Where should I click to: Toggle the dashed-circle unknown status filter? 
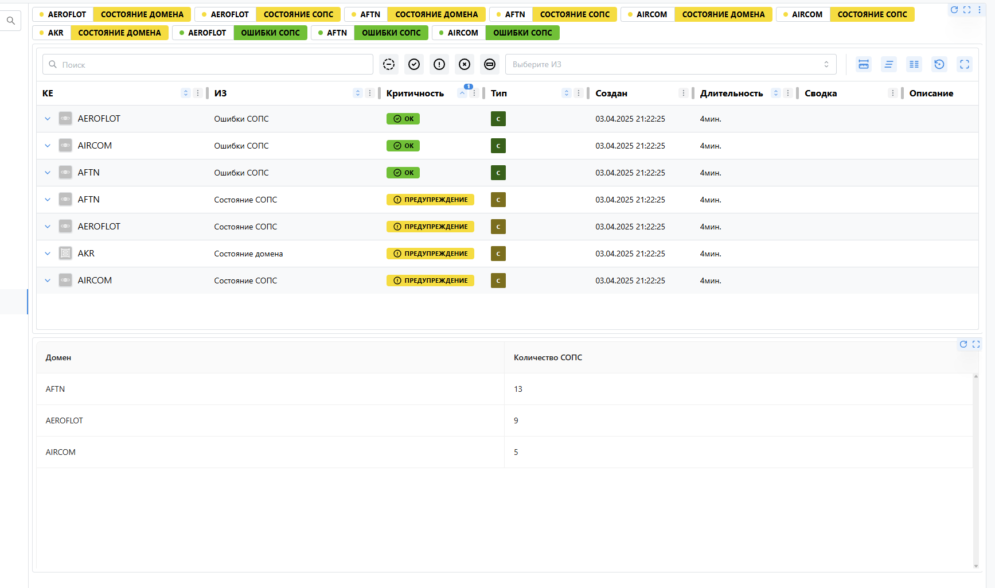389,64
